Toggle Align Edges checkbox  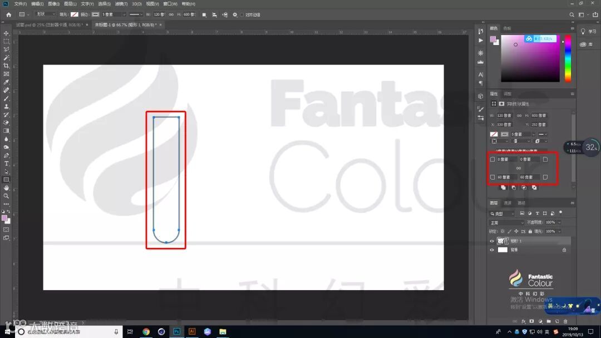(x=242, y=14)
